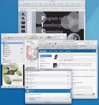Select slide 5 thumbnail in PowerPoint
The width and height of the screenshot is (99, 105).
click(x=23, y=31)
